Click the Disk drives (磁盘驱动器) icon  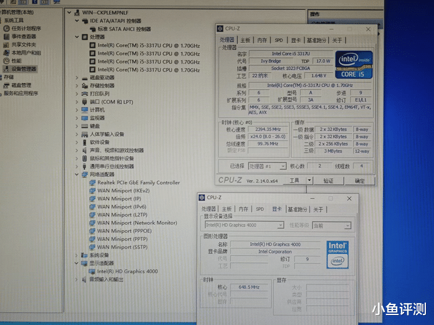pyautogui.click(x=85, y=78)
